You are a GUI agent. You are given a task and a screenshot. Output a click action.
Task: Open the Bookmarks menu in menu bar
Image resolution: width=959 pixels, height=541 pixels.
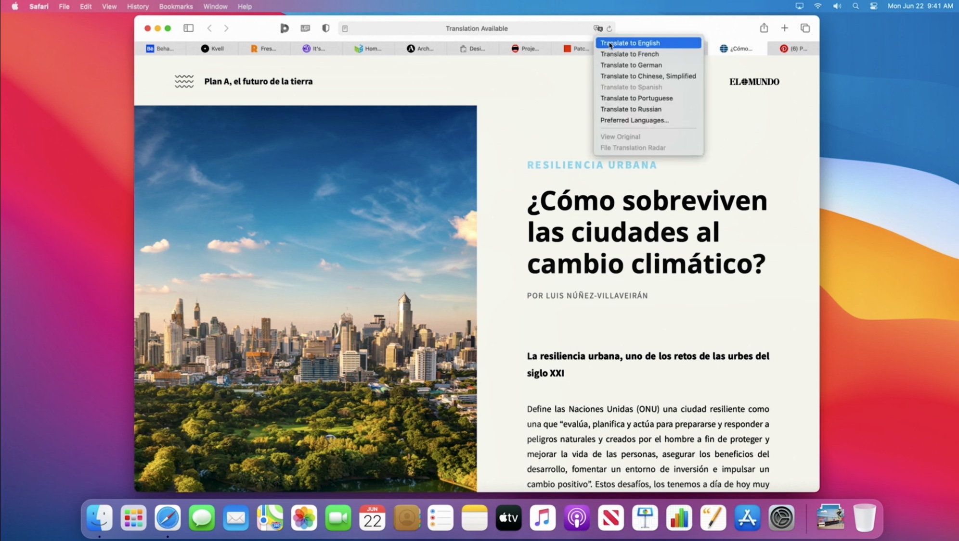pos(176,6)
